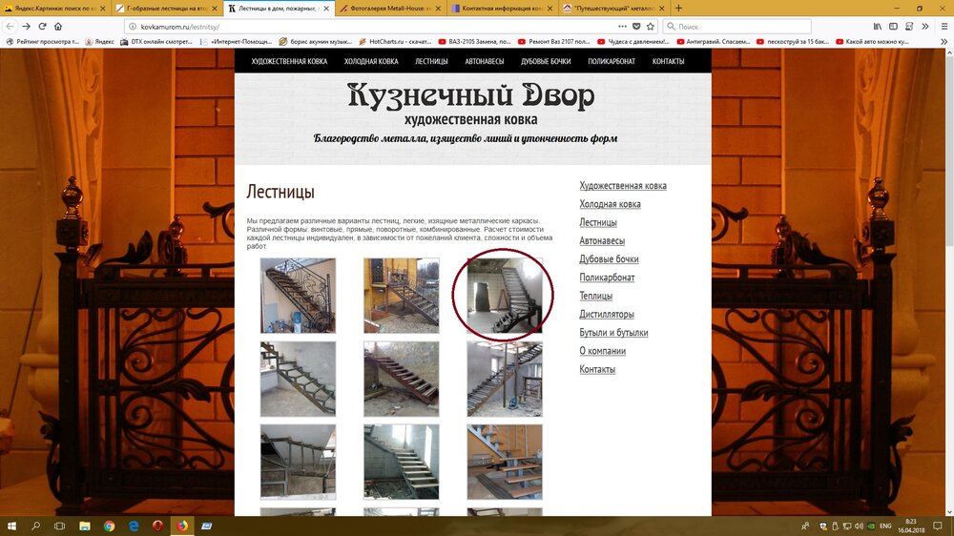The image size is (954, 536).
Task: Launch Microsoft Edge from taskbar
Action: click(134, 526)
